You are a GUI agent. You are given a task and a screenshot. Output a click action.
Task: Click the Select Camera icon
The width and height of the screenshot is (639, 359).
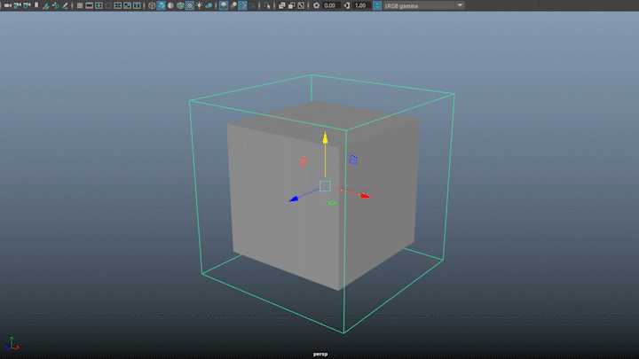coord(8,5)
